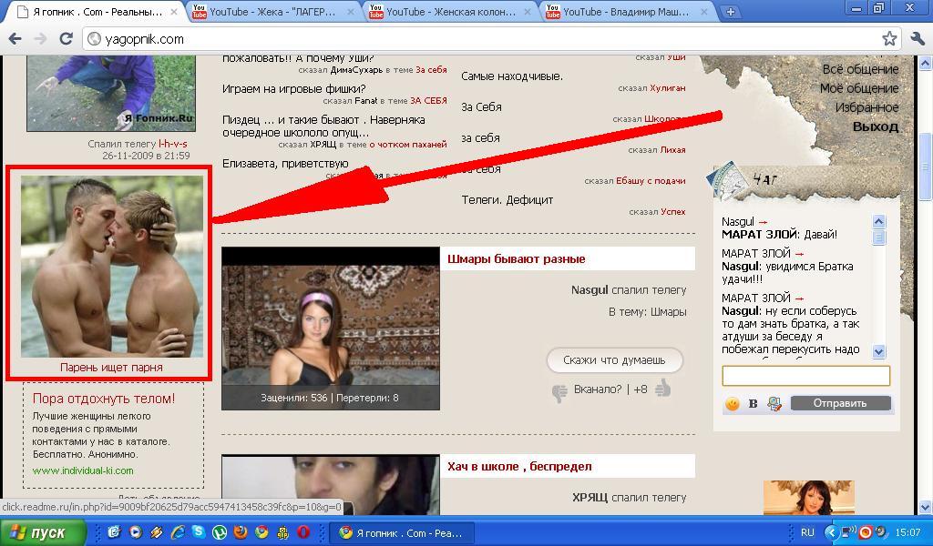Give a thumbs up on Шмары post
Viewport: 933px width, 546px height.
coord(663,389)
